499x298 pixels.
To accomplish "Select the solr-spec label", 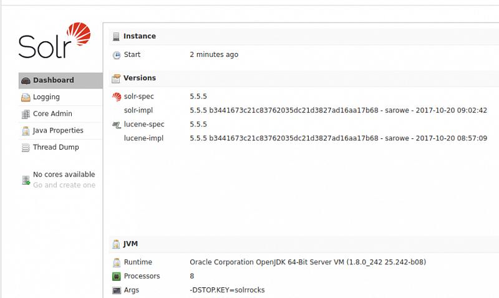I will [138, 97].
